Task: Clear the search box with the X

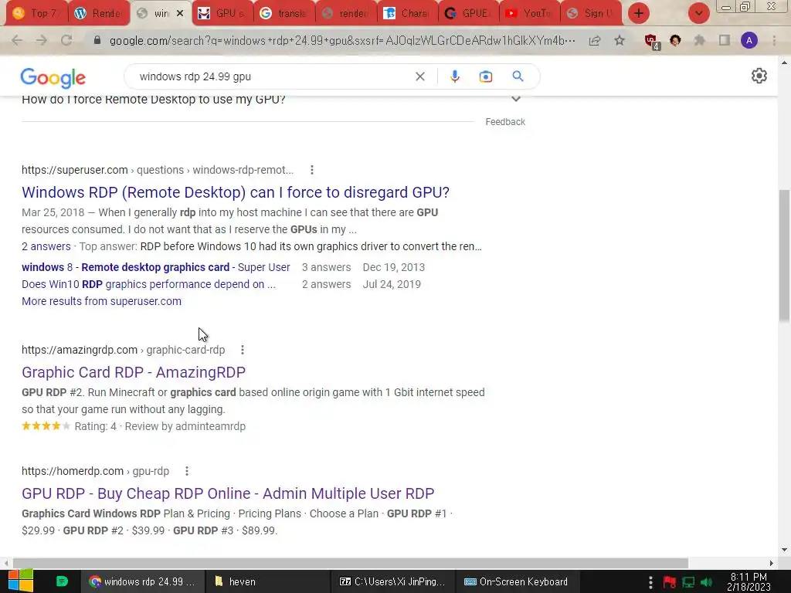Action: click(419, 76)
